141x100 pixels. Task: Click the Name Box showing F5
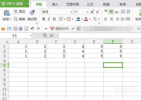coord(16,36)
